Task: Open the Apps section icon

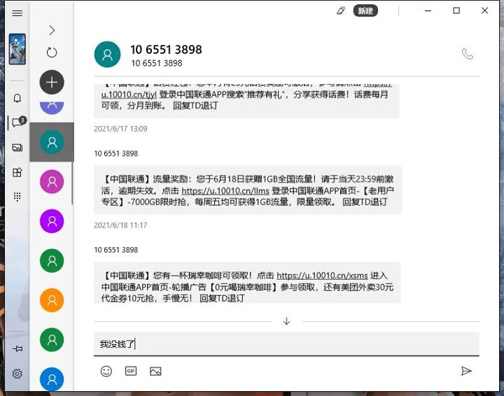Action: point(17,173)
